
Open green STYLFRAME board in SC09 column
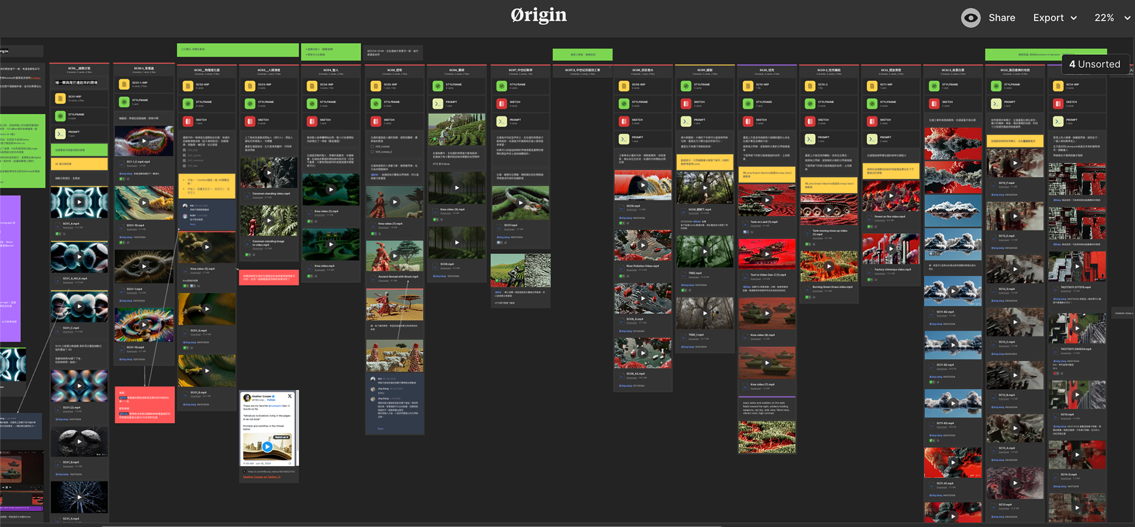(686, 86)
